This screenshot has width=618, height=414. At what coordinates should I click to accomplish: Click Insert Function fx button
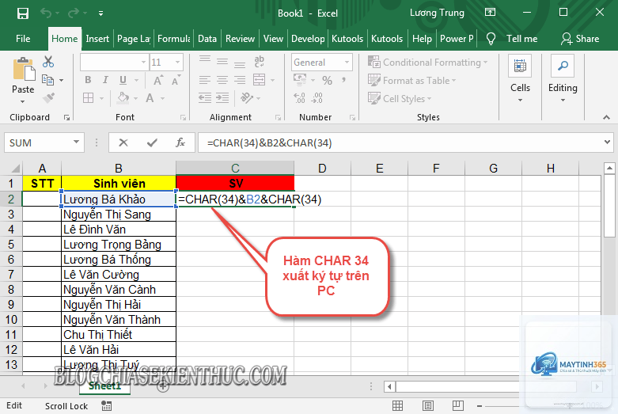coord(180,142)
